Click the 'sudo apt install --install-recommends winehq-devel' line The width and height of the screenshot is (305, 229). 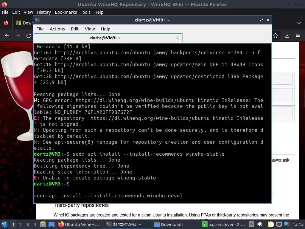(x=108, y=196)
